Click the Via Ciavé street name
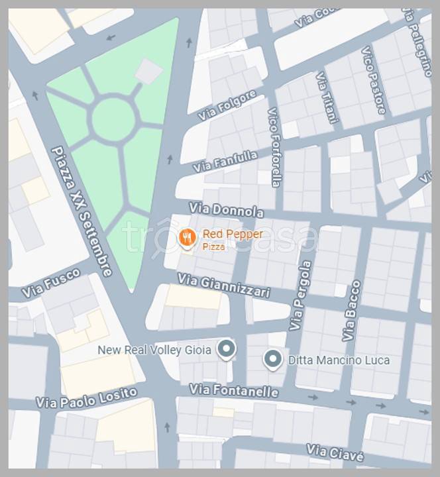 pyautogui.click(x=335, y=453)
